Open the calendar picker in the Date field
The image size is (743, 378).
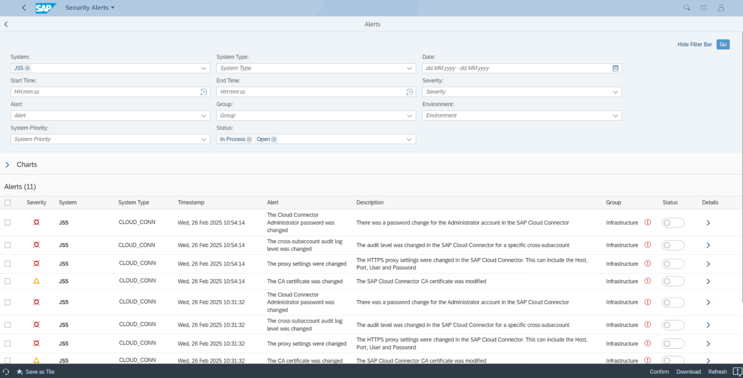[615, 67]
